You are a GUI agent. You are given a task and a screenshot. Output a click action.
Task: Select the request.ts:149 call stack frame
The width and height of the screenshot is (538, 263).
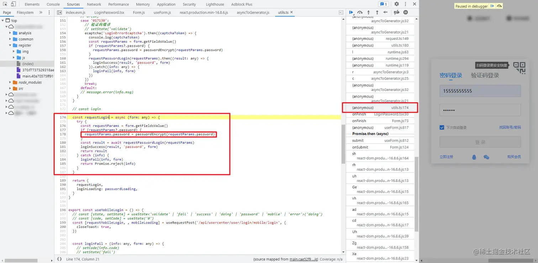point(380,38)
